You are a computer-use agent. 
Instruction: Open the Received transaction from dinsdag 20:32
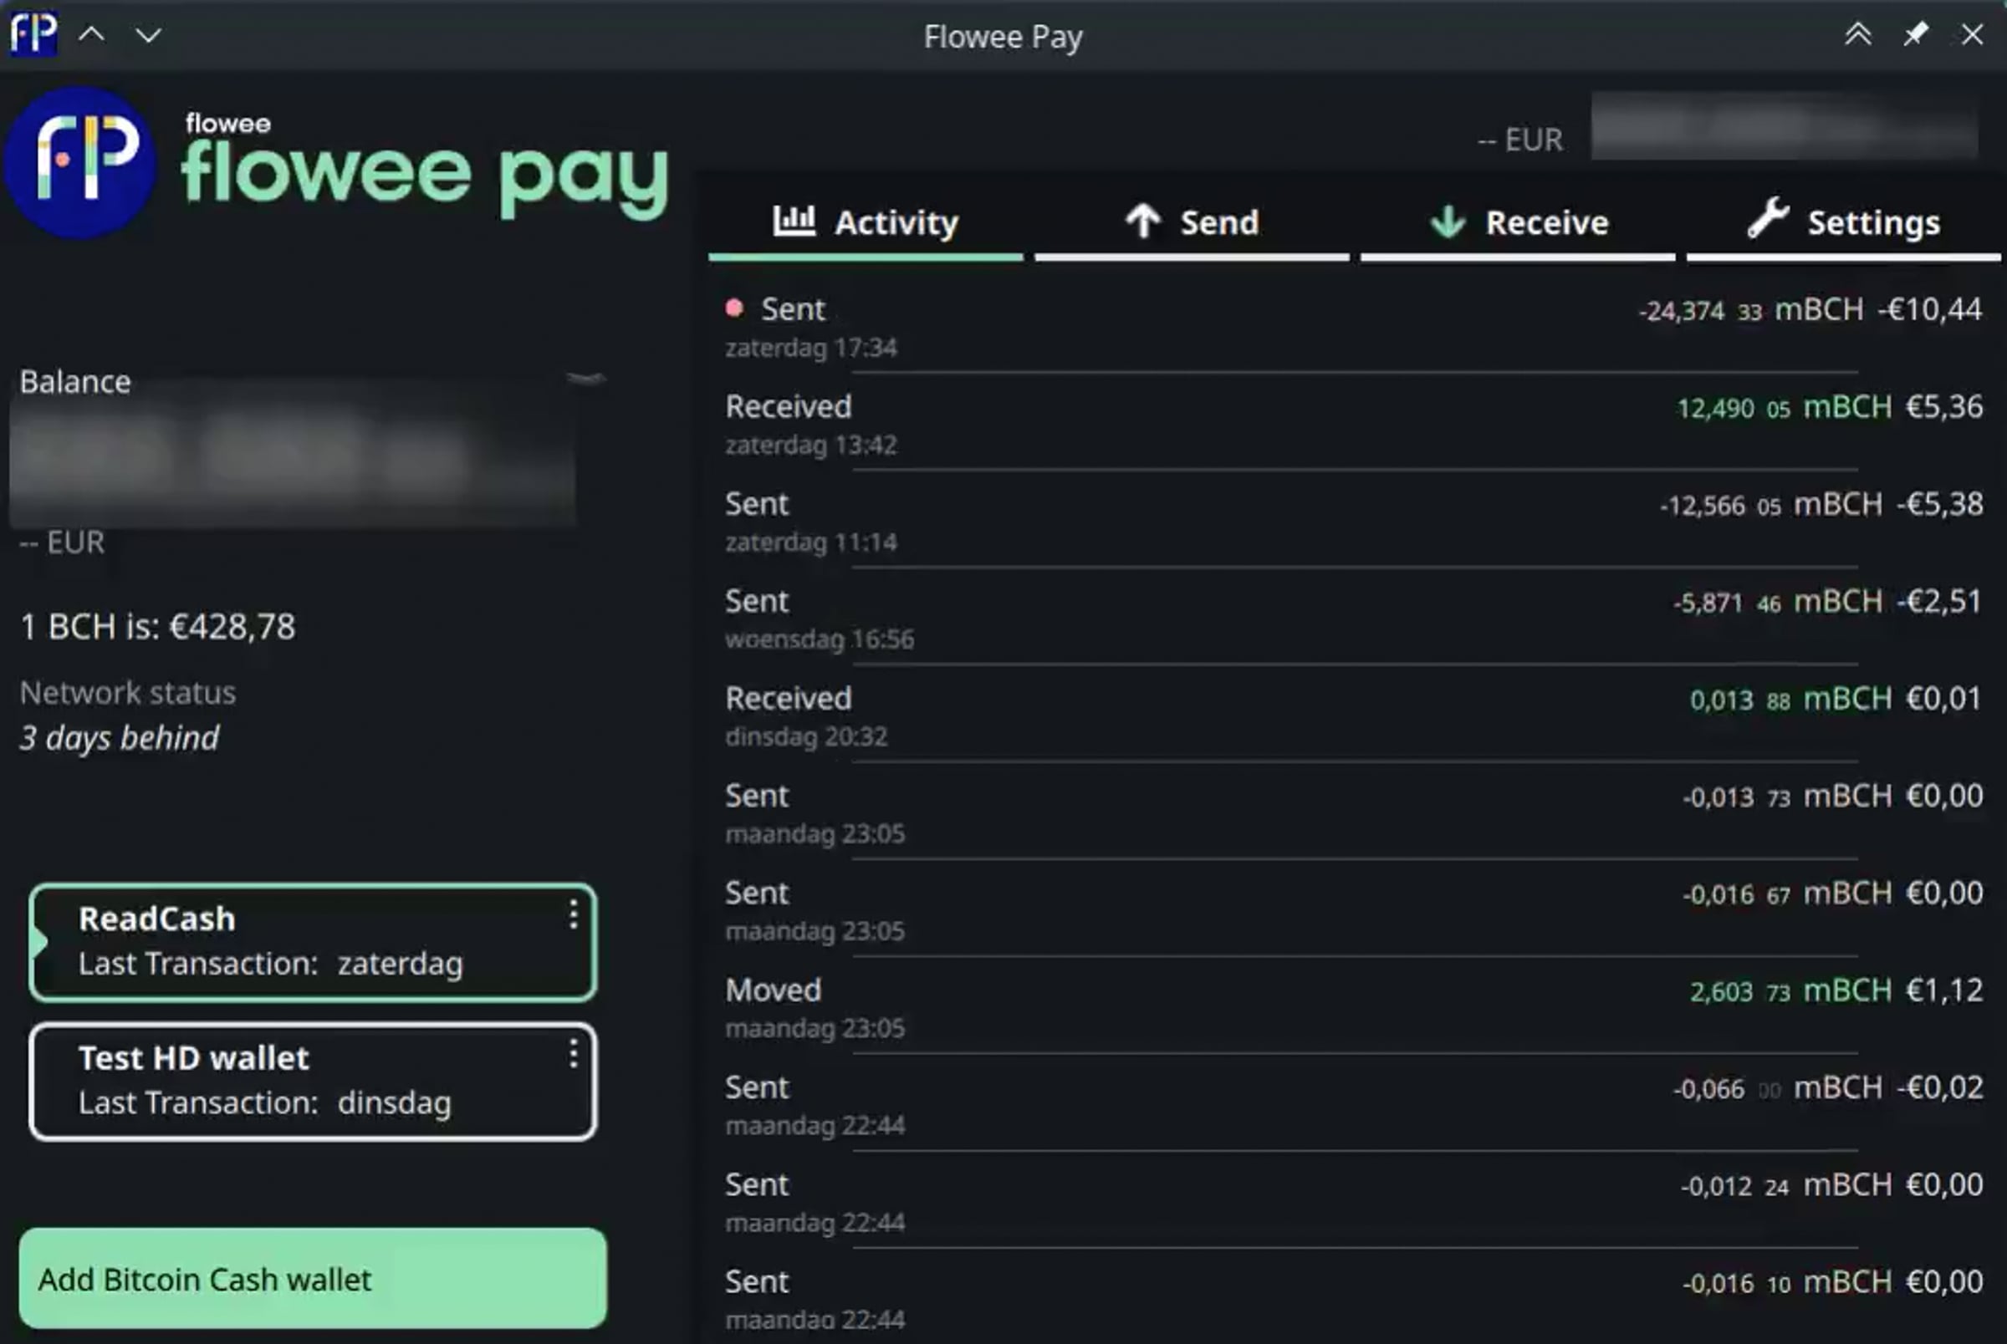click(x=1354, y=715)
